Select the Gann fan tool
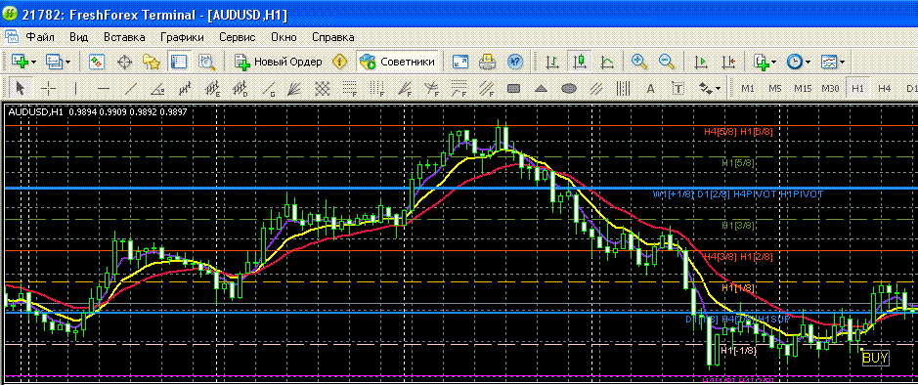The width and height of the screenshot is (918, 385). point(295,88)
